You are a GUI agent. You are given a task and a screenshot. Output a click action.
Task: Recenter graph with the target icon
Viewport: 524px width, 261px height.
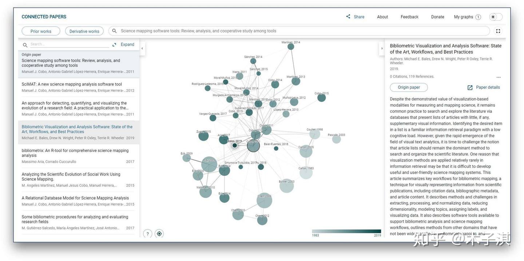point(159,234)
